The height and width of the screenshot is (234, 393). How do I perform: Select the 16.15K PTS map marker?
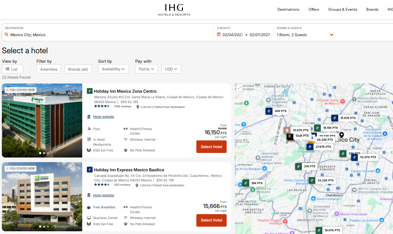coord(327,128)
